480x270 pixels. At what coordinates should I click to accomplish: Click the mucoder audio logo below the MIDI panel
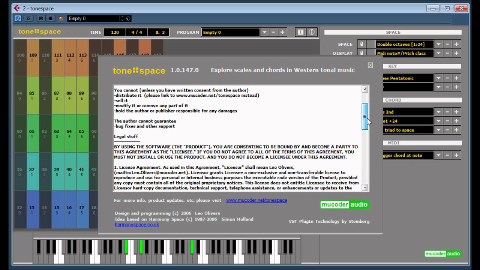pyautogui.click(x=442, y=253)
